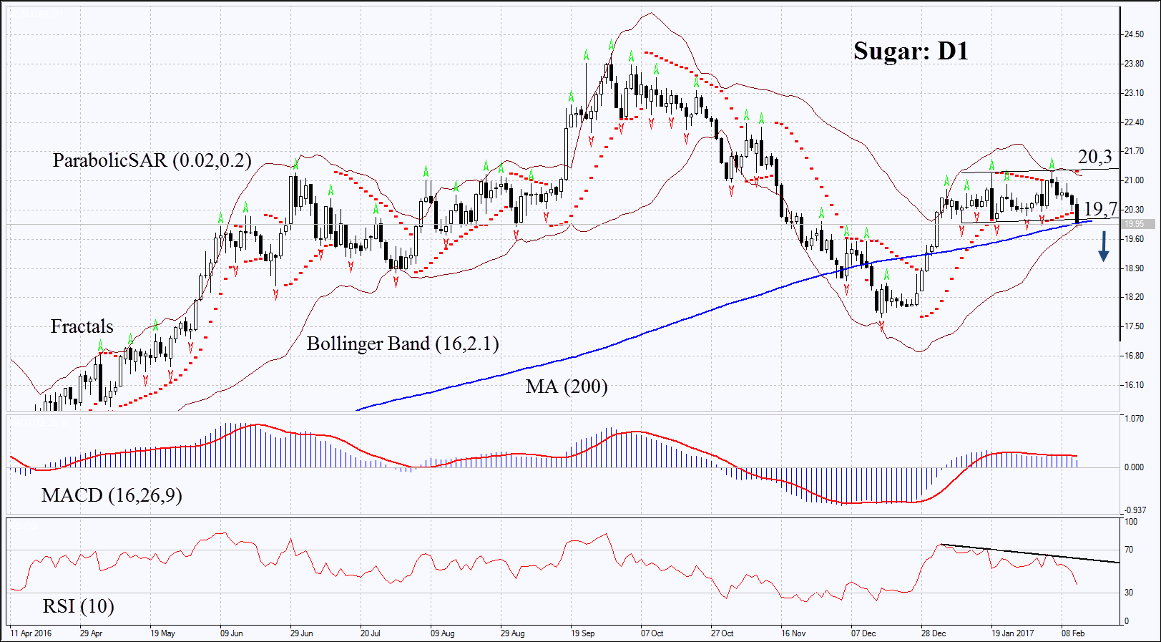Click the 'RSI (10)' panel label
The image size is (1161, 642).
click(x=79, y=606)
